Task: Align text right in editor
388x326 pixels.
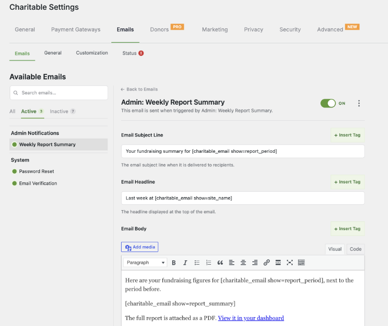Action: pos(255,263)
